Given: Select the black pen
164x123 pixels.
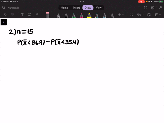Looking at the screenshot, I should pyautogui.click(x=66, y=16).
